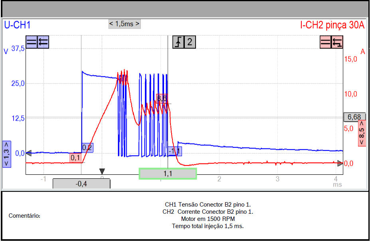
Task: Click the gray trigger channel 2 icon
Action: tap(190, 42)
